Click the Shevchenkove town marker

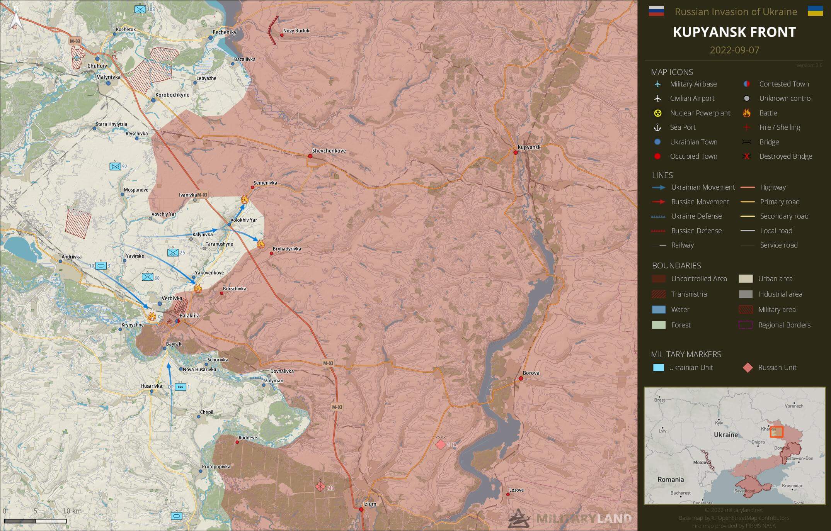(310, 156)
